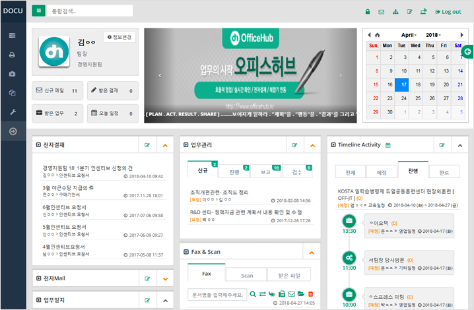The height and width of the screenshot is (310, 474).
Task: Collapse the Fax & Scan panel
Action: pos(312,253)
